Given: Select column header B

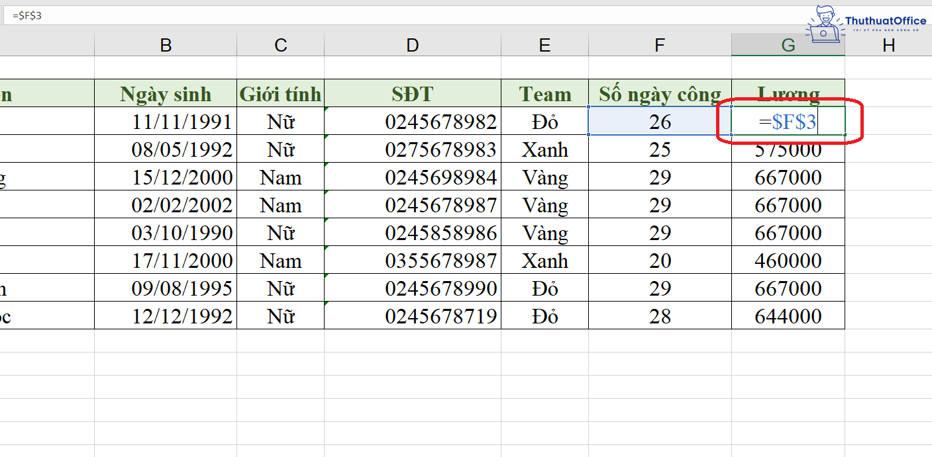Looking at the screenshot, I should tap(165, 44).
